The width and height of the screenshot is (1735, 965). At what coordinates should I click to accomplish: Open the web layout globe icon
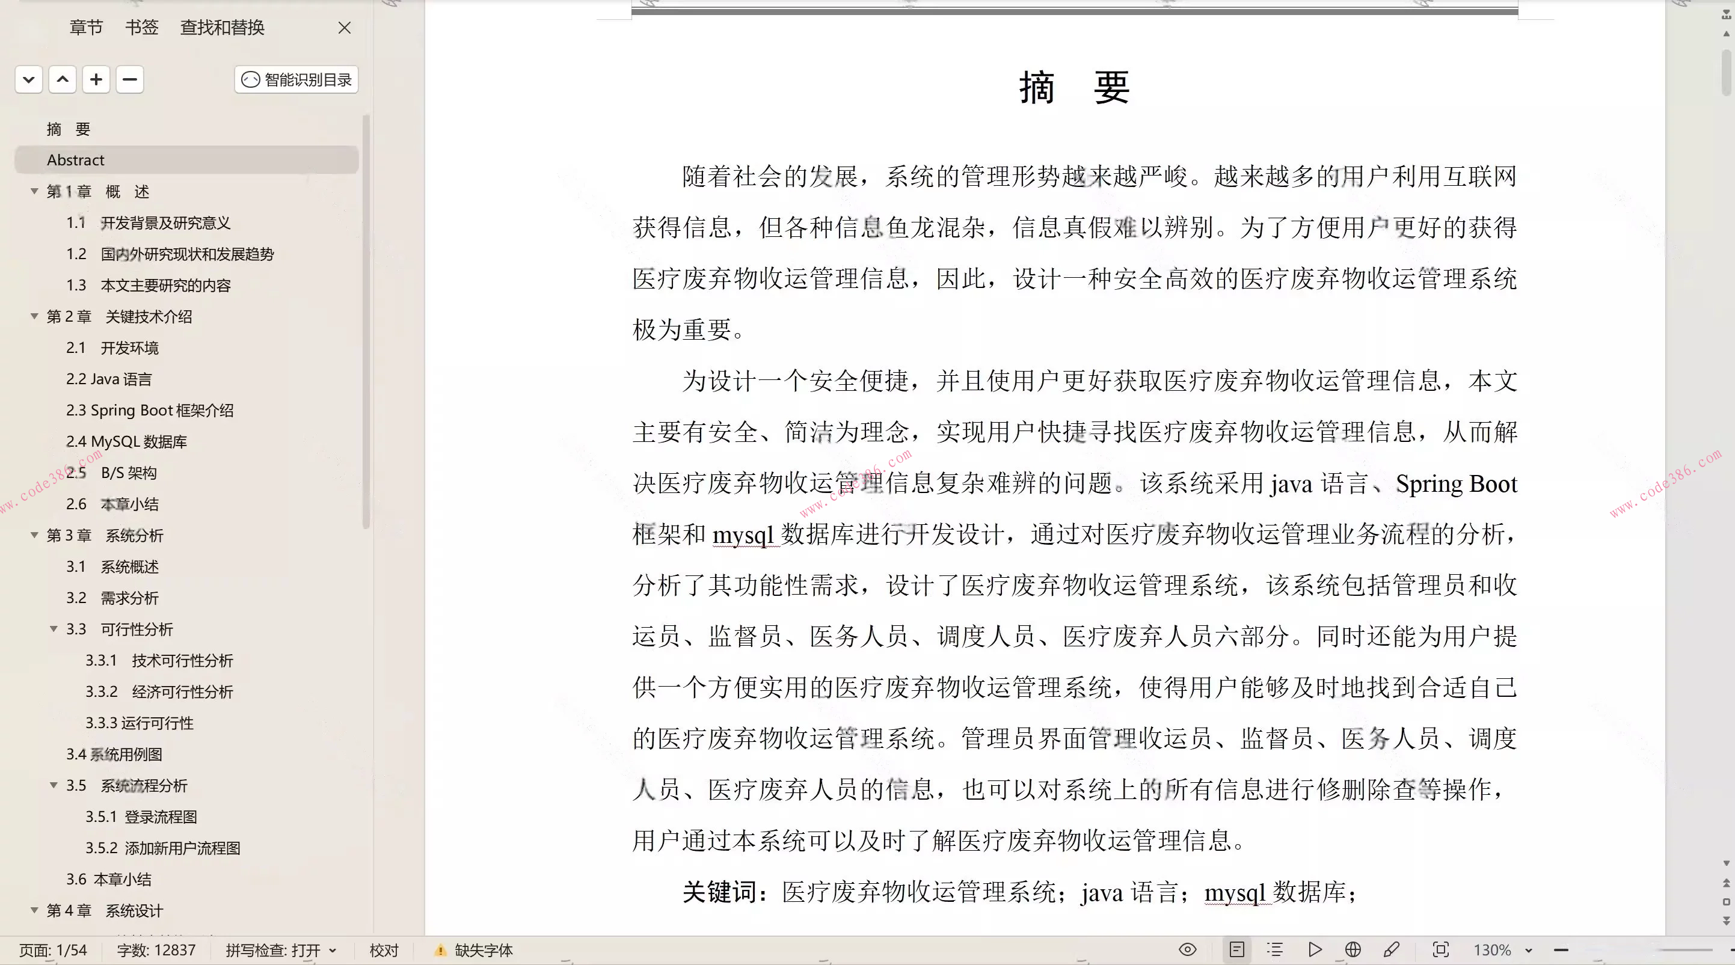1353,949
